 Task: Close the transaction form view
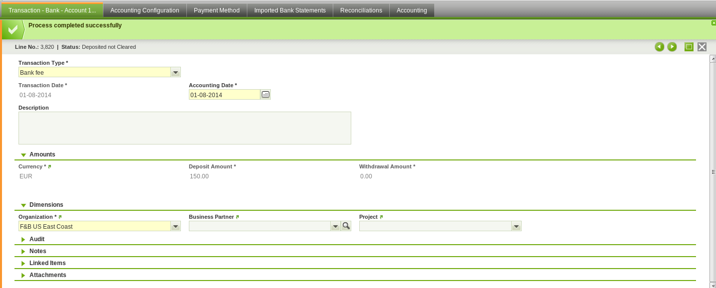(x=702, y=47)
